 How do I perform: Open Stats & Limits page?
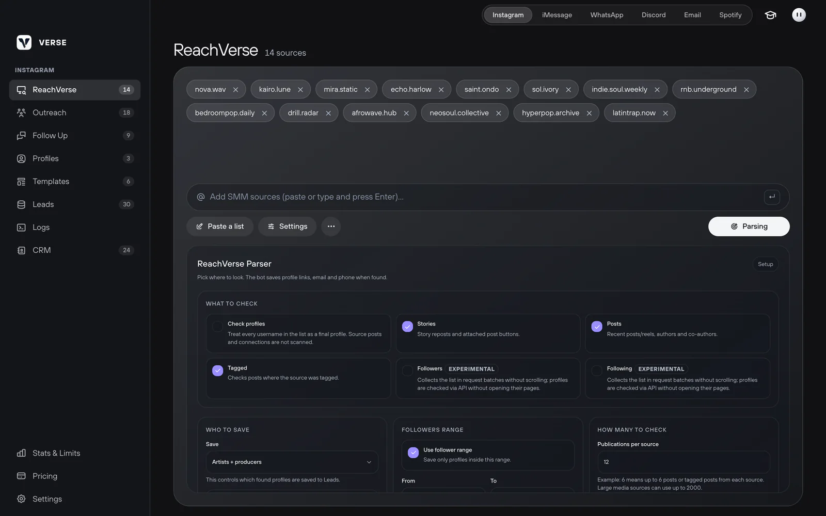(75, 453)
